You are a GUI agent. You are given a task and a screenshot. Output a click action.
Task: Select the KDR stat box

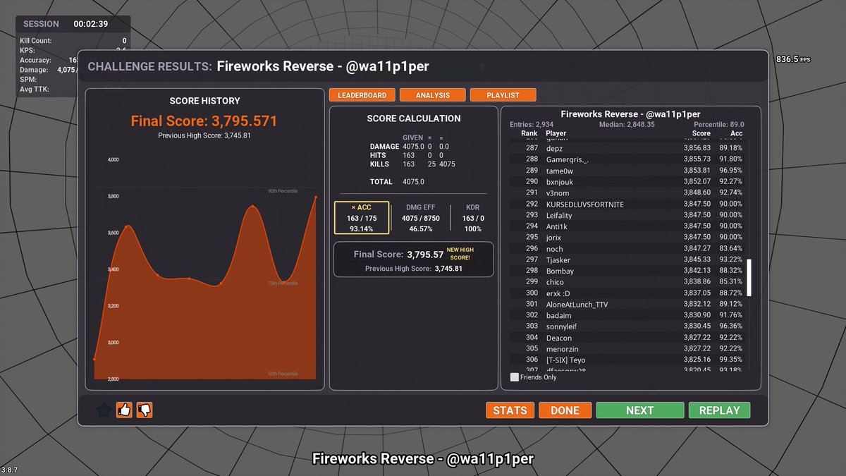coord(472,218)
